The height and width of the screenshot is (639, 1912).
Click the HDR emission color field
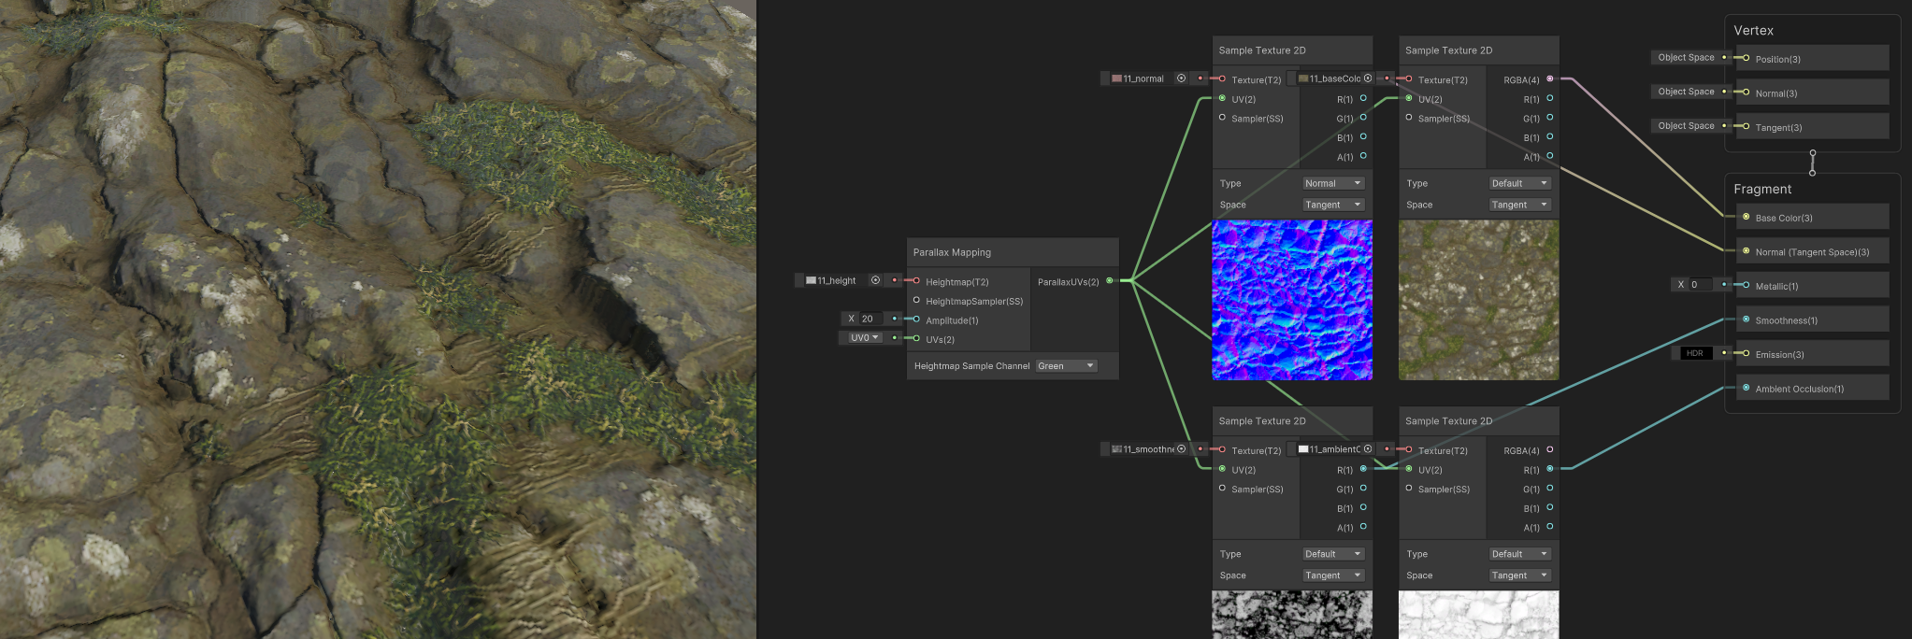coord(1695,353)
